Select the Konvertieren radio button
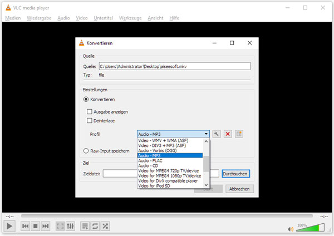This screenshot has width=334, height=236. pyautogui.click(x=86, y=99)
